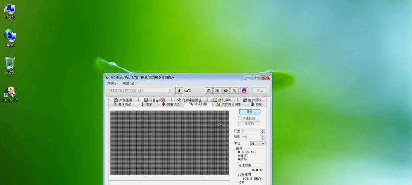Click the 105.2 MB/s scan speed value

point(252,179)
